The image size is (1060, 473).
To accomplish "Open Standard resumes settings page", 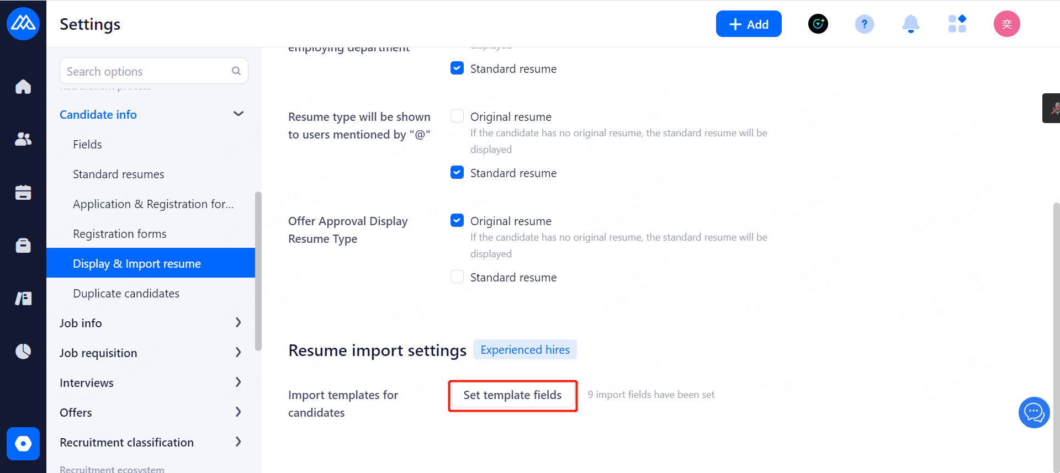I will point(118,174).
